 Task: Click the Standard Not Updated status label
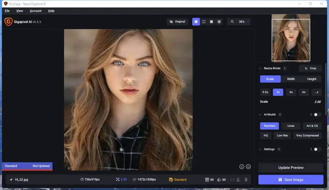pyautogui.click(x=27, y=166)
